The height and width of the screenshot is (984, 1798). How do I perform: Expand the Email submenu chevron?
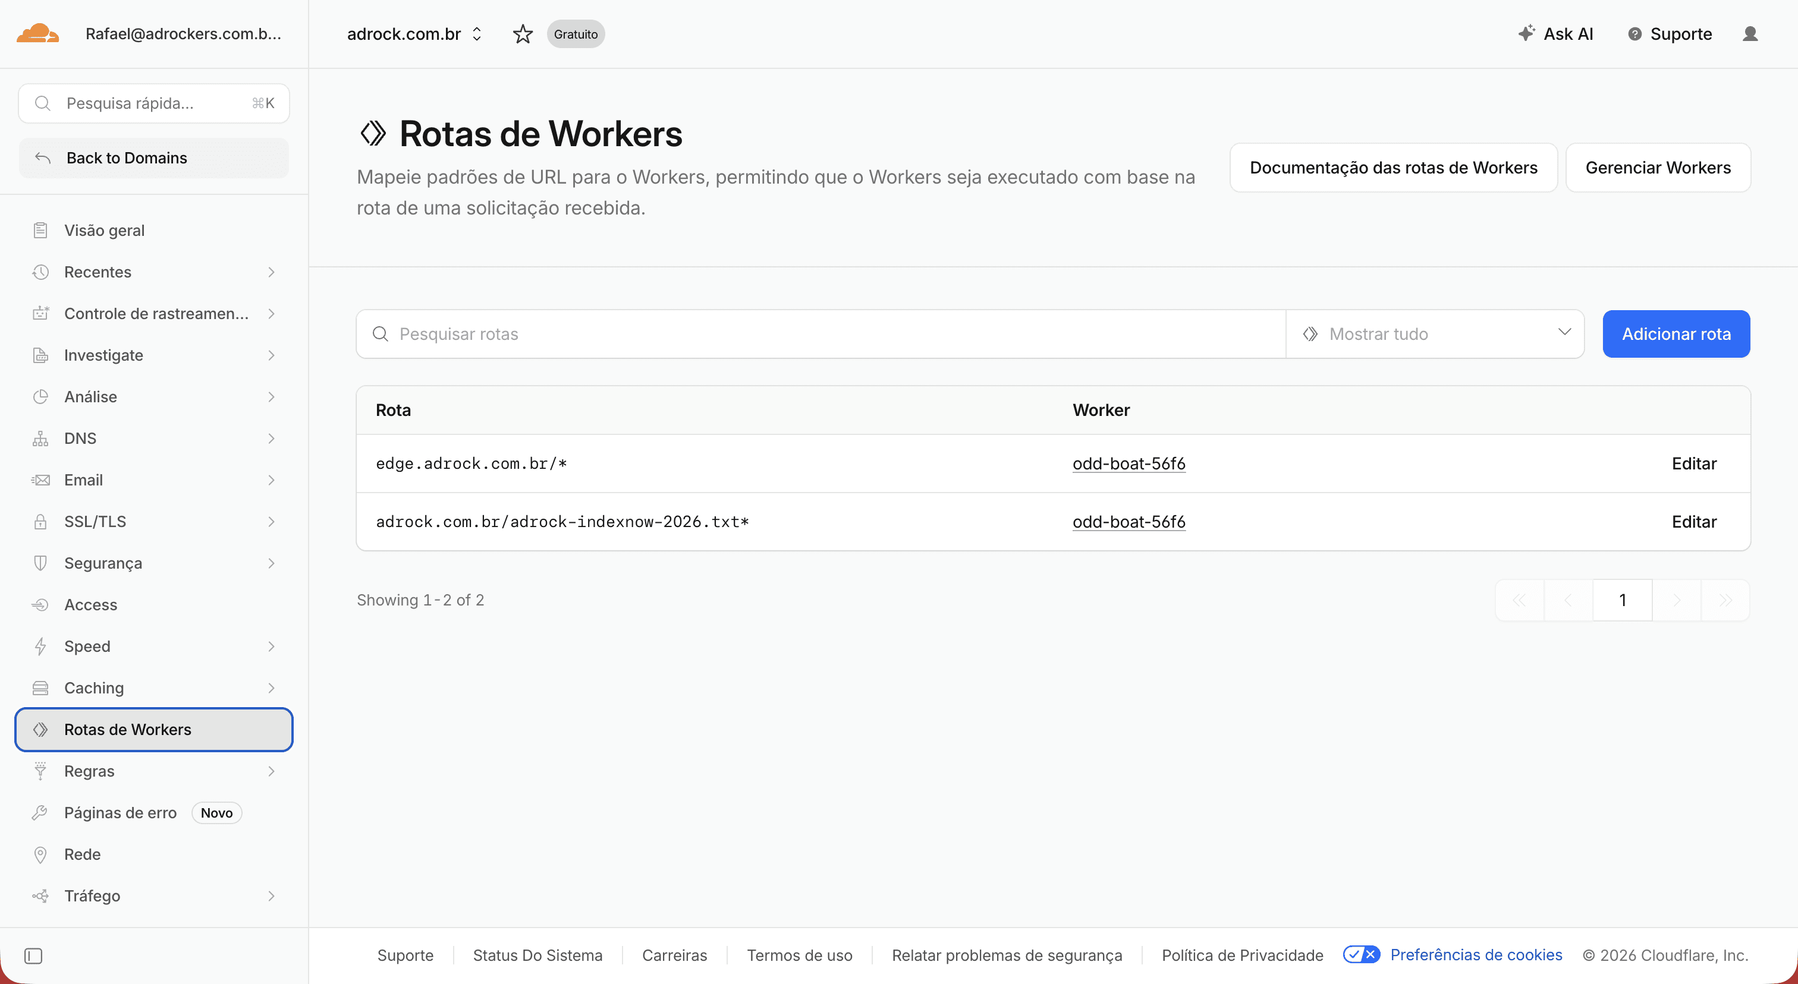[x=272, y=480]
